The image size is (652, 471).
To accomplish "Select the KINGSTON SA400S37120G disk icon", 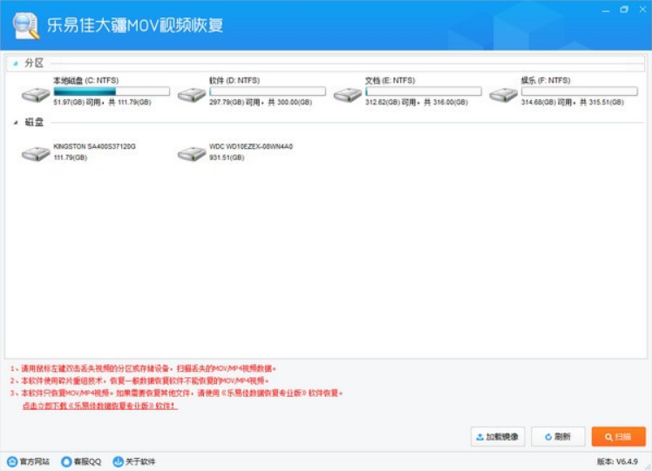I will (x=36, y=154).
